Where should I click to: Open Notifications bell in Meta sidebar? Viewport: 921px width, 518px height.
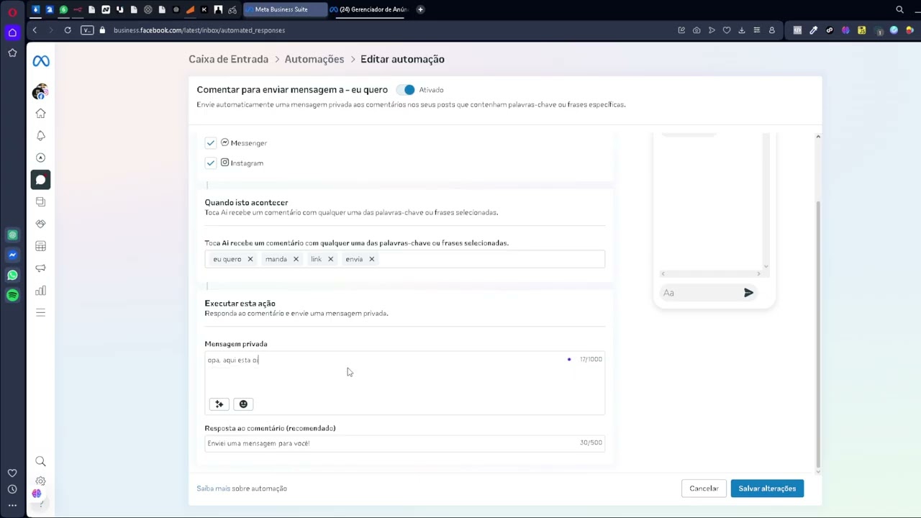coord(40,135)
